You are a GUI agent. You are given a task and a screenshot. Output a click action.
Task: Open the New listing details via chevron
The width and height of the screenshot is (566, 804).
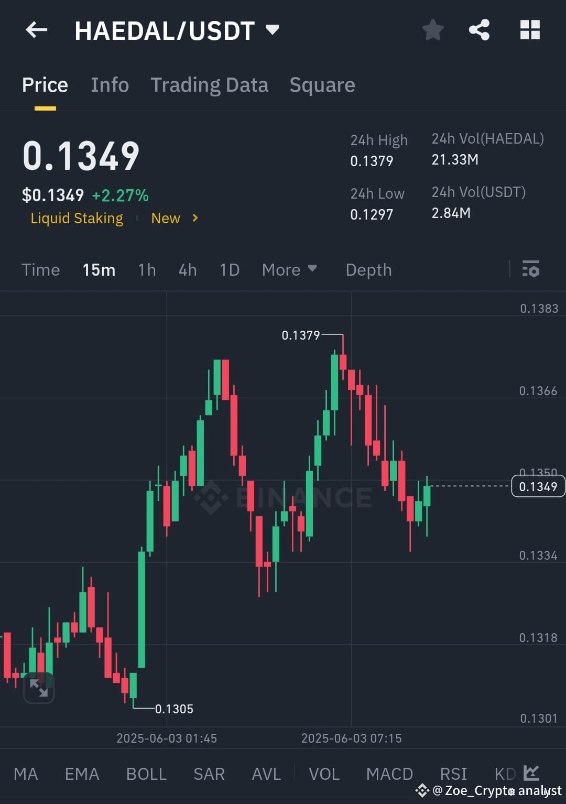193,218
